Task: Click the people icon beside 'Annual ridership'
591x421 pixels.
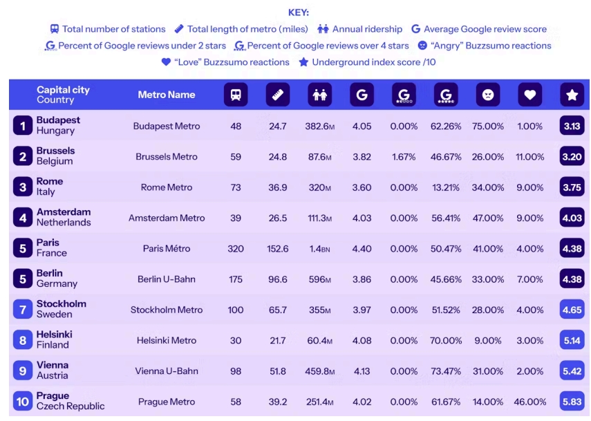Action: tap(323, 29)
